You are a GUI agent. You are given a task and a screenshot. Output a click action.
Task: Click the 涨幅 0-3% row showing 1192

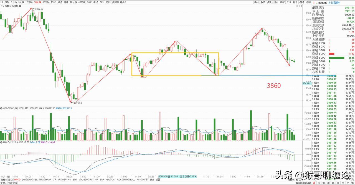(x=333, y=54)
